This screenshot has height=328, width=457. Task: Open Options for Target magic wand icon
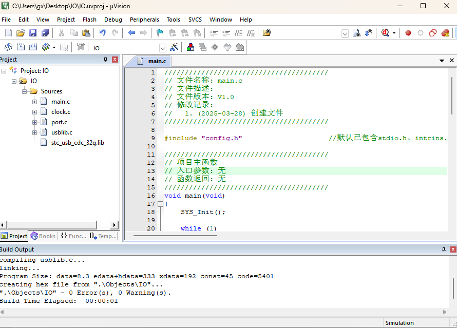pos(175,47)
